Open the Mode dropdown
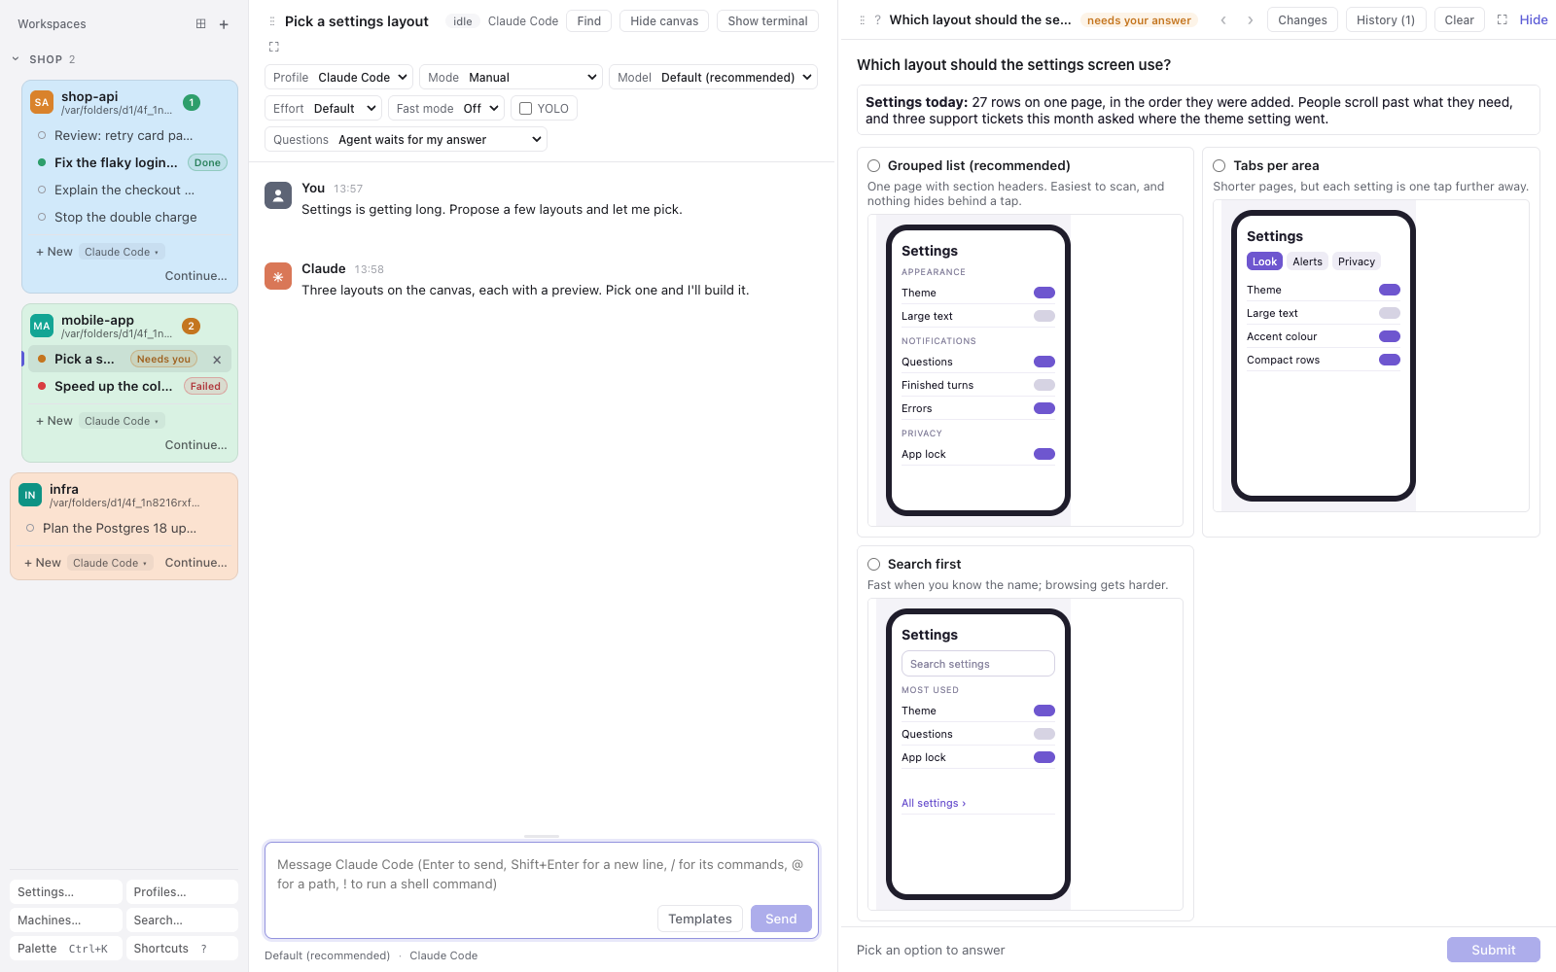This screenshot has width=1556, height=972. [x=512, y=78]
